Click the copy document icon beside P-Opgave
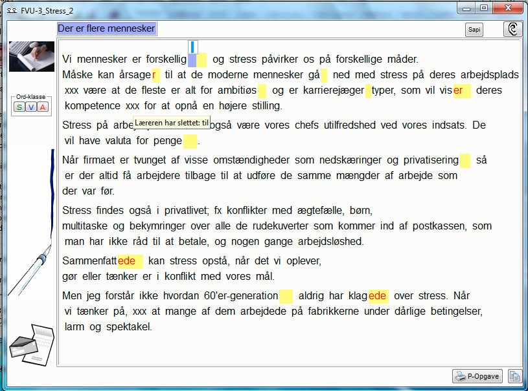The image size is (528, 391). point(514,376)
